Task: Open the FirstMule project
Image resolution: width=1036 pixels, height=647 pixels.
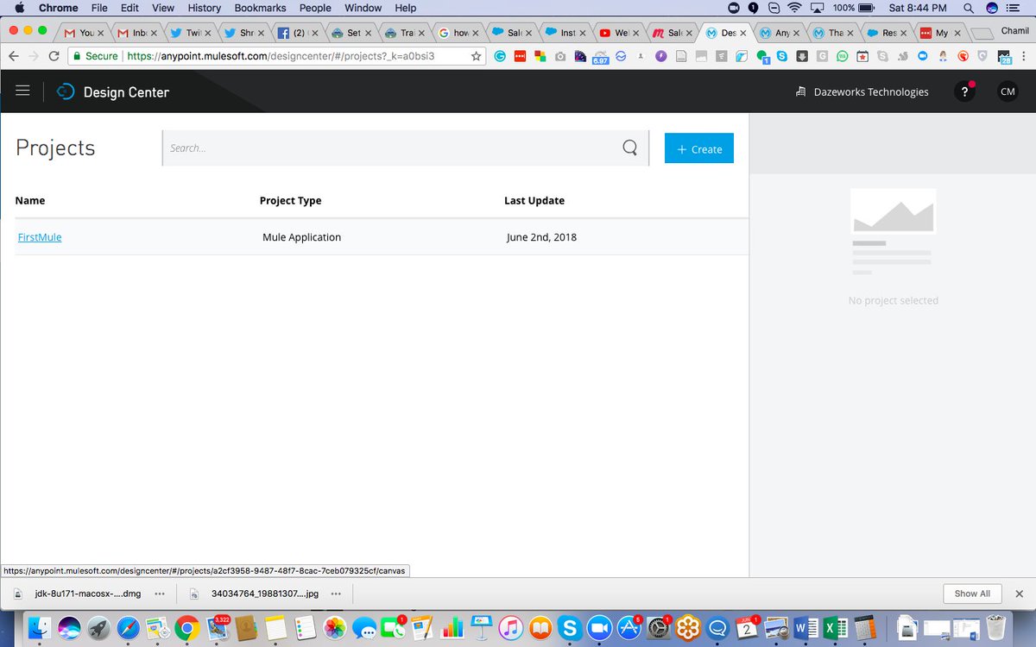Action: (x=39, y=236)
